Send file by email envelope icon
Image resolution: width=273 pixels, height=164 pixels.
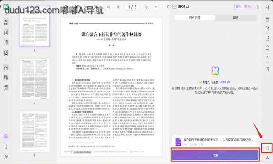pyautogui.click(x=268, y=56)
